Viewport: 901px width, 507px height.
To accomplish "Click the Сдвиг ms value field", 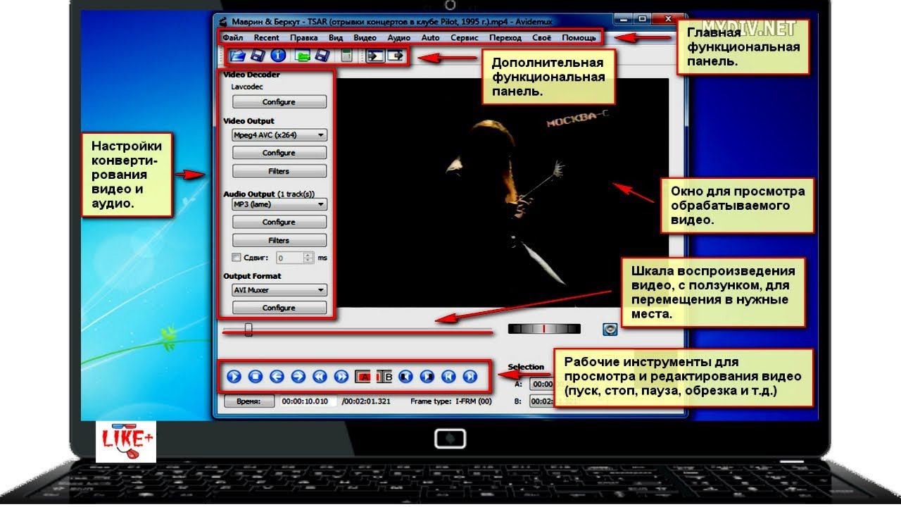I will [295, 258].
